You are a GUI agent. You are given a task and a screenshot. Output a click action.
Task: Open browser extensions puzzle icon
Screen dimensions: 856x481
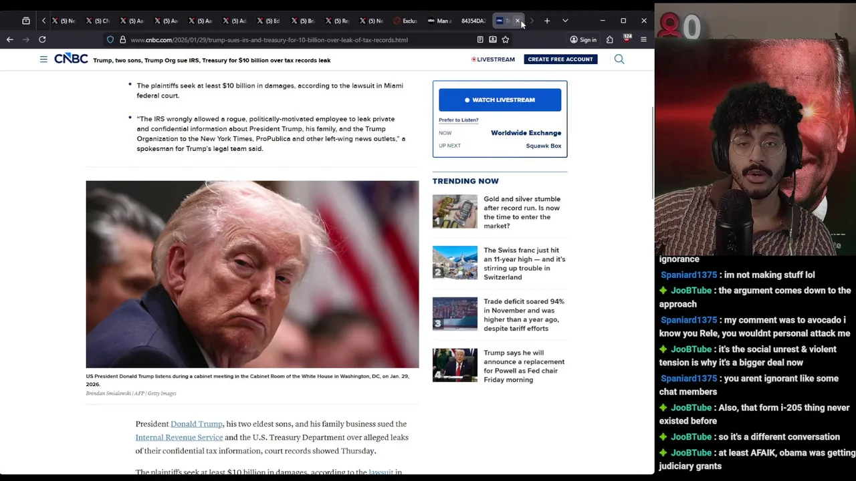coord(609,39)
